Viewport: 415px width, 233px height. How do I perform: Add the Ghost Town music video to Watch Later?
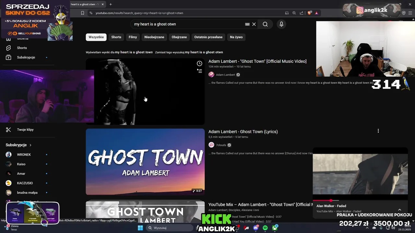point(199,63)
